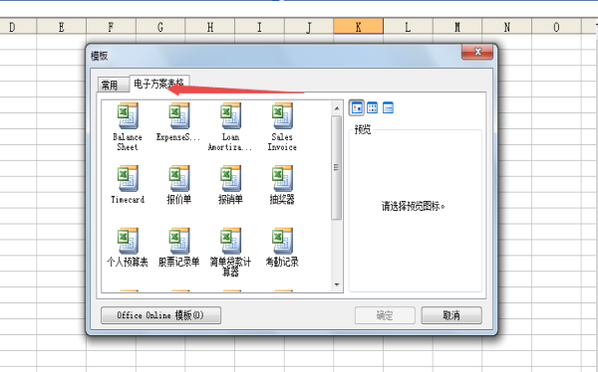598x372 pixels.
Task: Select column K header
Action: tap(359, 27)
